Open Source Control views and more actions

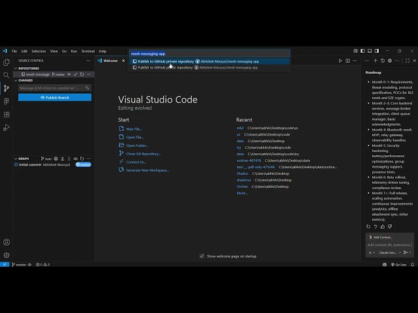(88, 61)
